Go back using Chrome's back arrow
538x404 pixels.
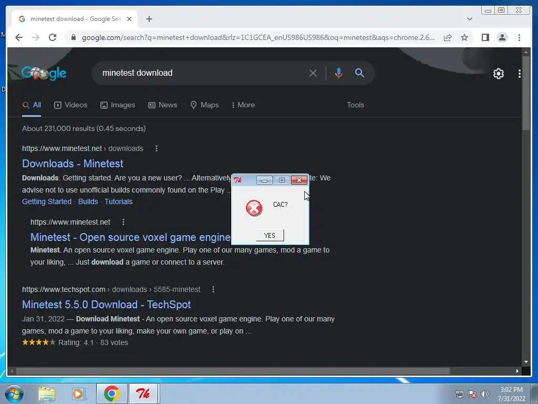19,37
